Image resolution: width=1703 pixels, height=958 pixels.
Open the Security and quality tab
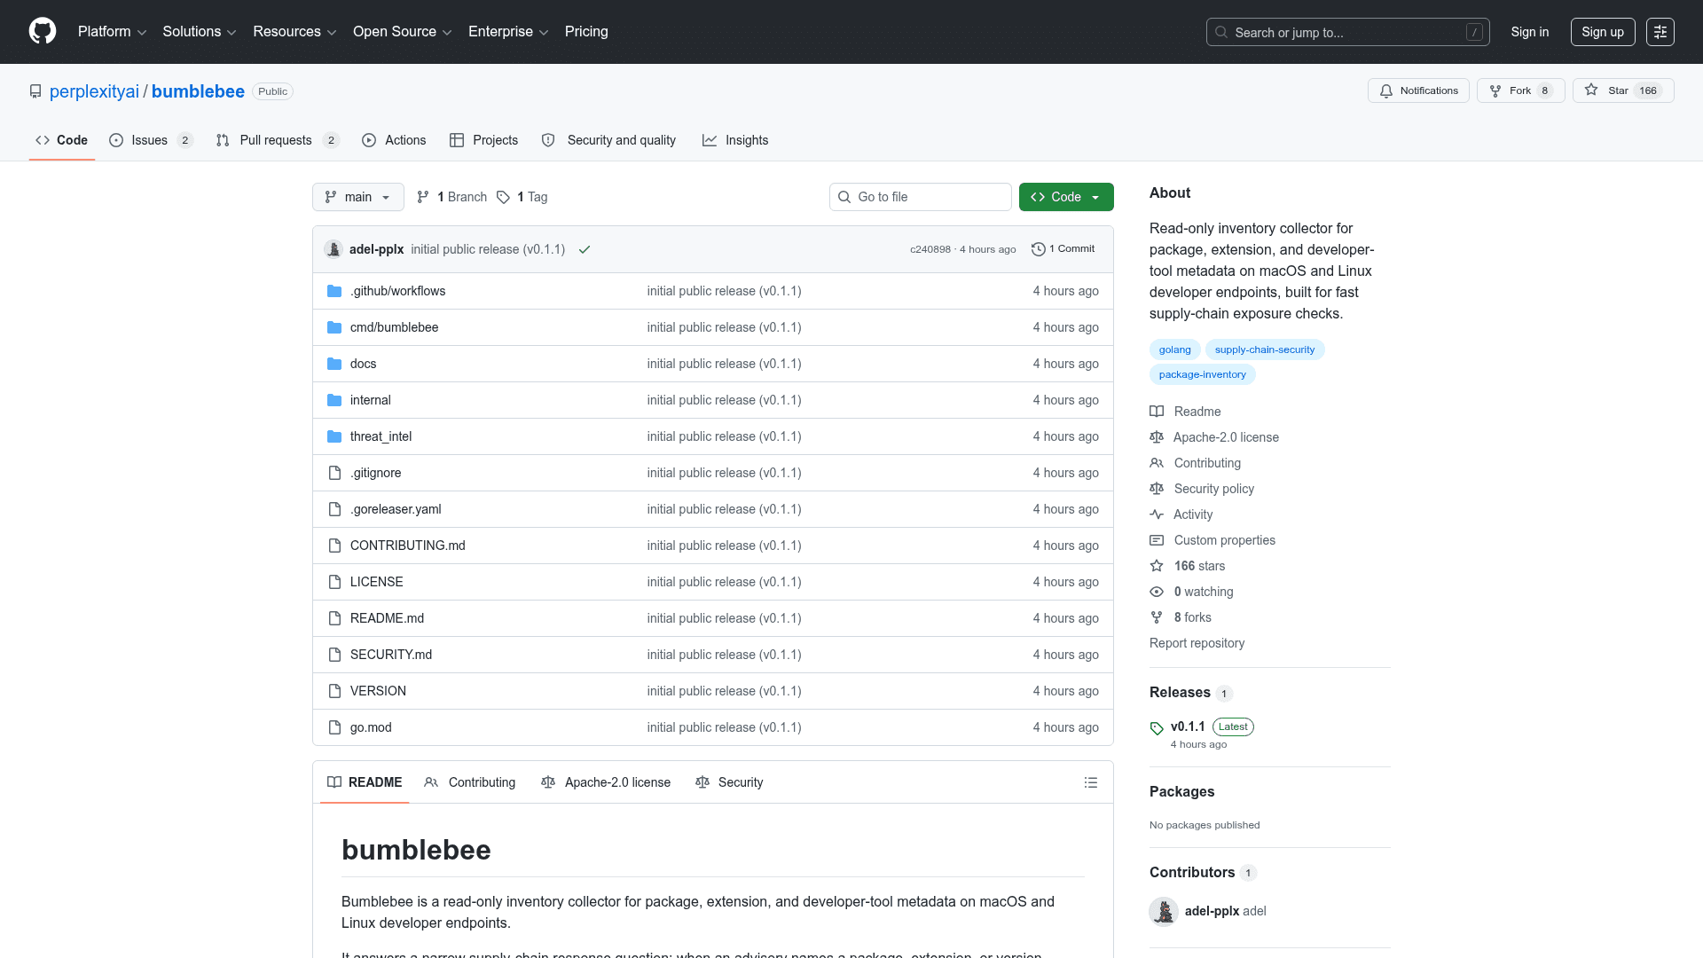pyautogui.click(x=608, y=140)
